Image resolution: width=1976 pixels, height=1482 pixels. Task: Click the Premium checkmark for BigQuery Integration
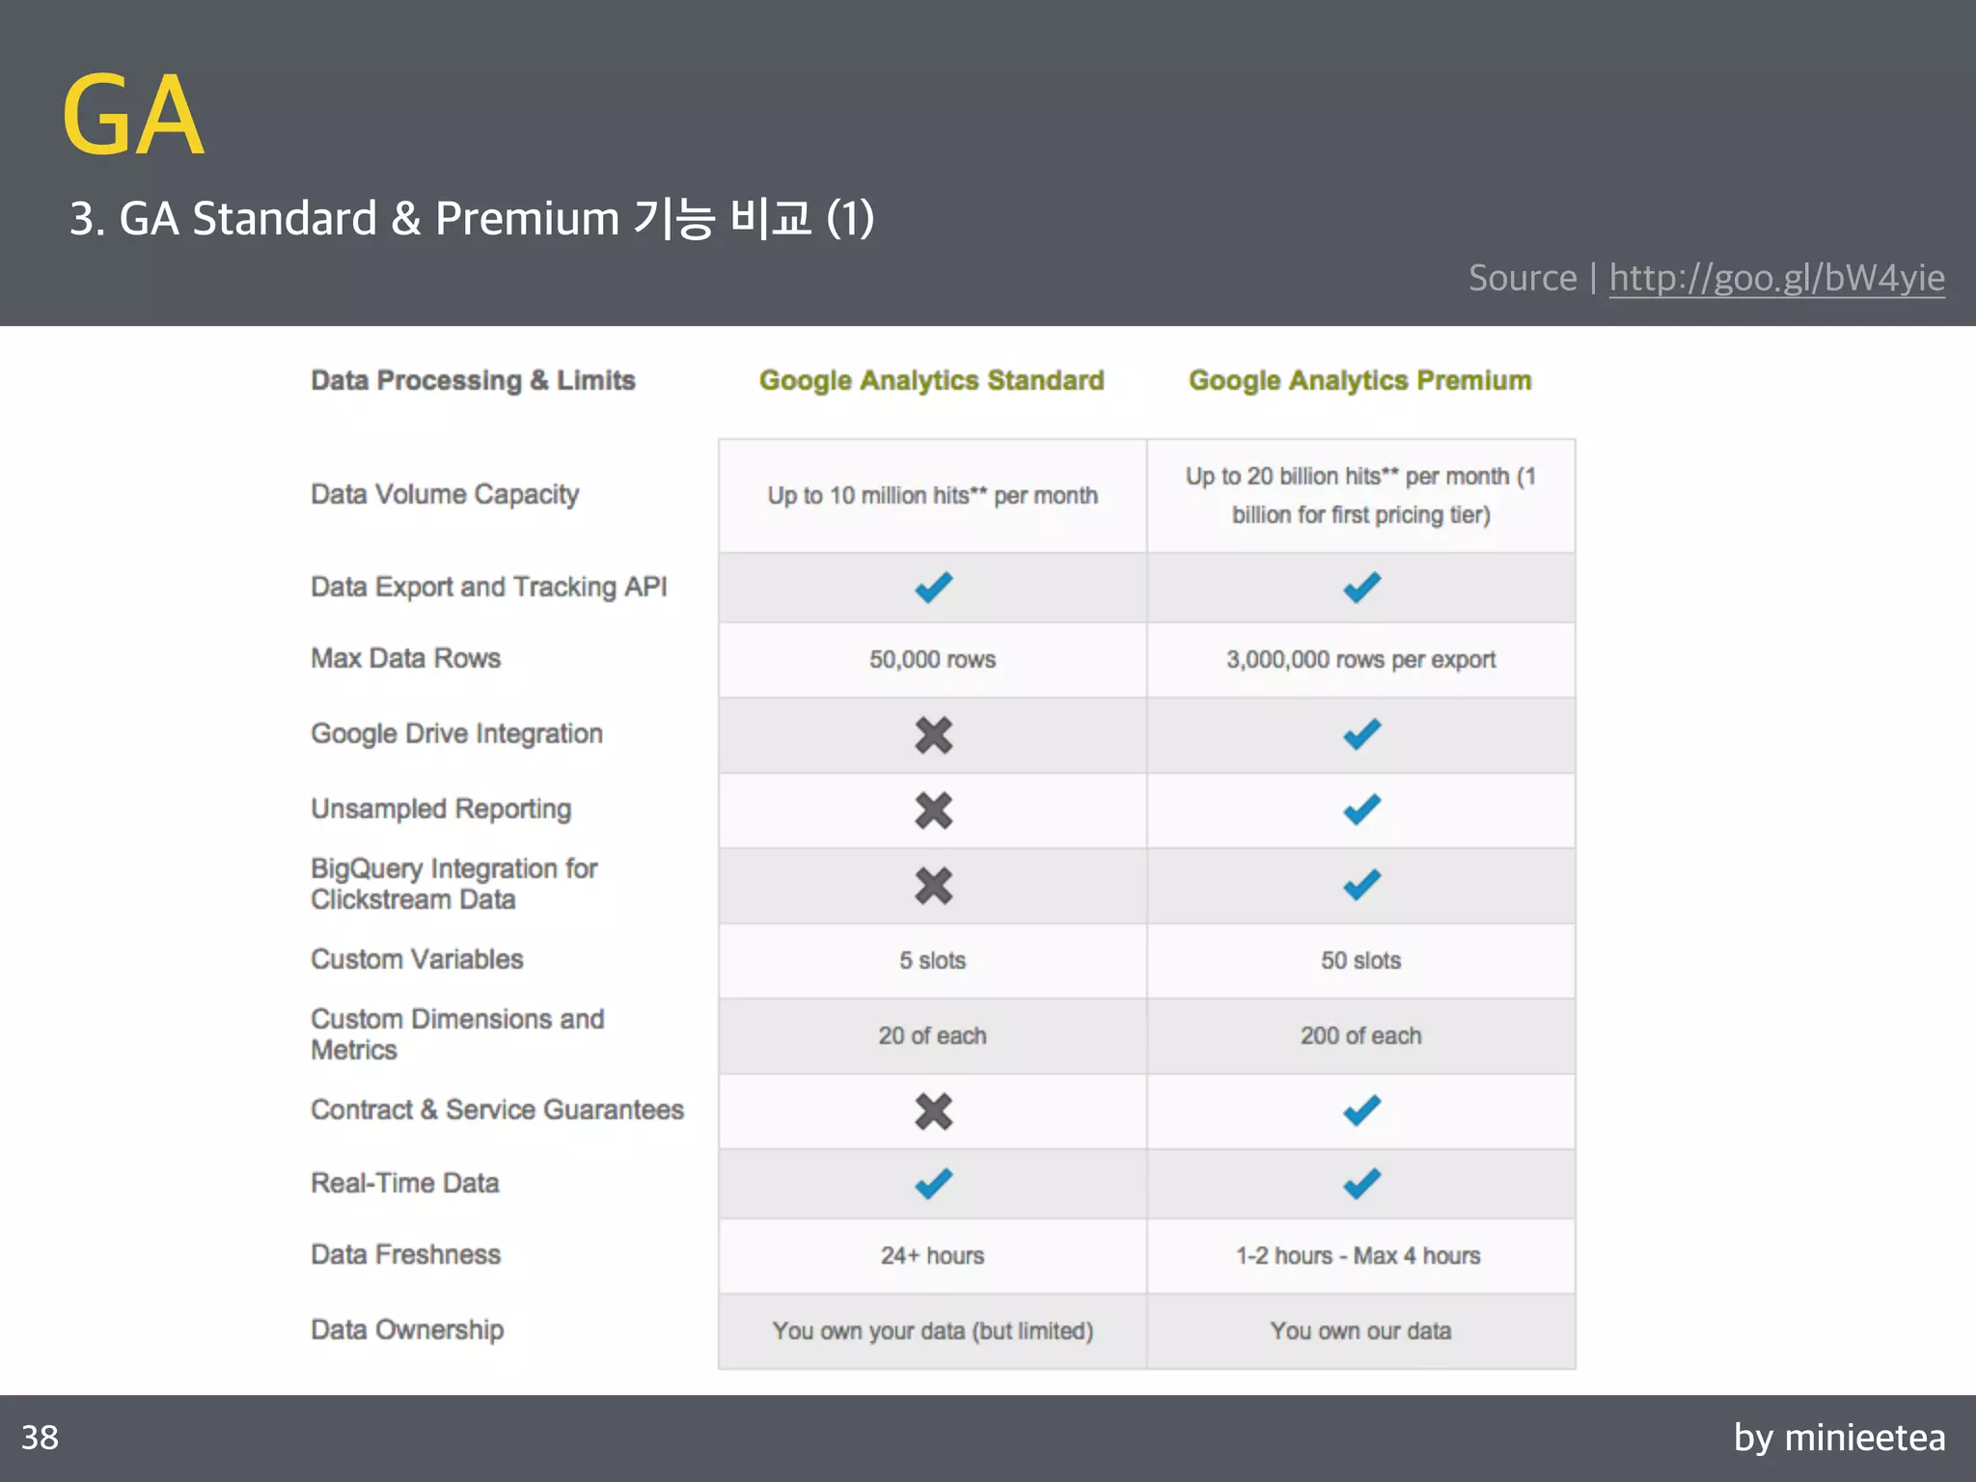point(1361,885)
